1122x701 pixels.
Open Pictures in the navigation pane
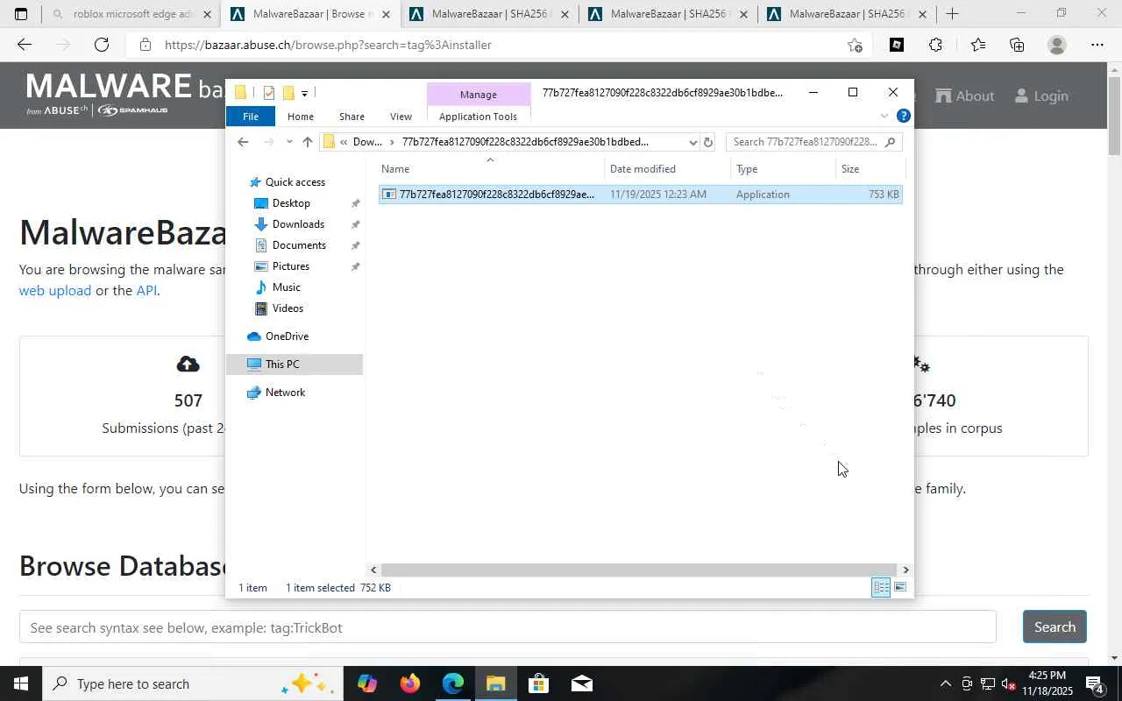pyautogui.click(x=291, y=266)
